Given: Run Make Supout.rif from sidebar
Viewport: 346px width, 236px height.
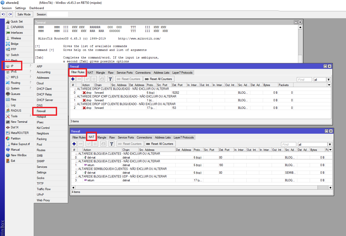Looking at the screenshot, I should point(20,144).
